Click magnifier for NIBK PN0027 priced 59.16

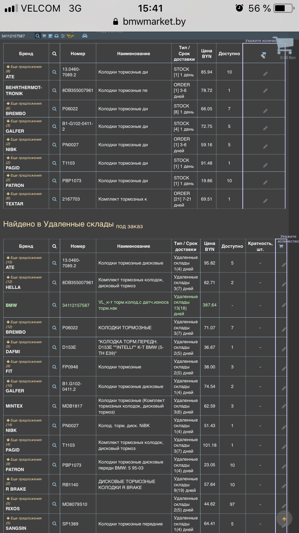[55, 145]
